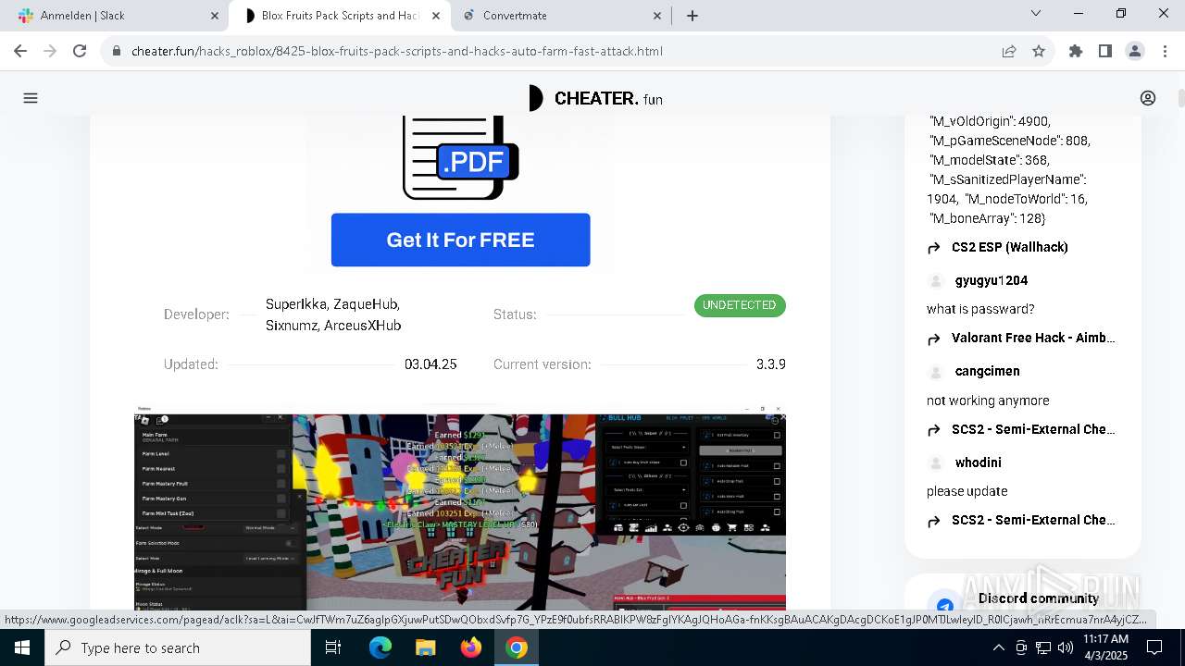Select the Blox Fruits Pack Scripts tab

340,16
